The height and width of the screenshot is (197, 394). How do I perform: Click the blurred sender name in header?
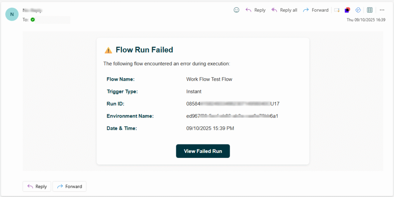click(32, 11)
